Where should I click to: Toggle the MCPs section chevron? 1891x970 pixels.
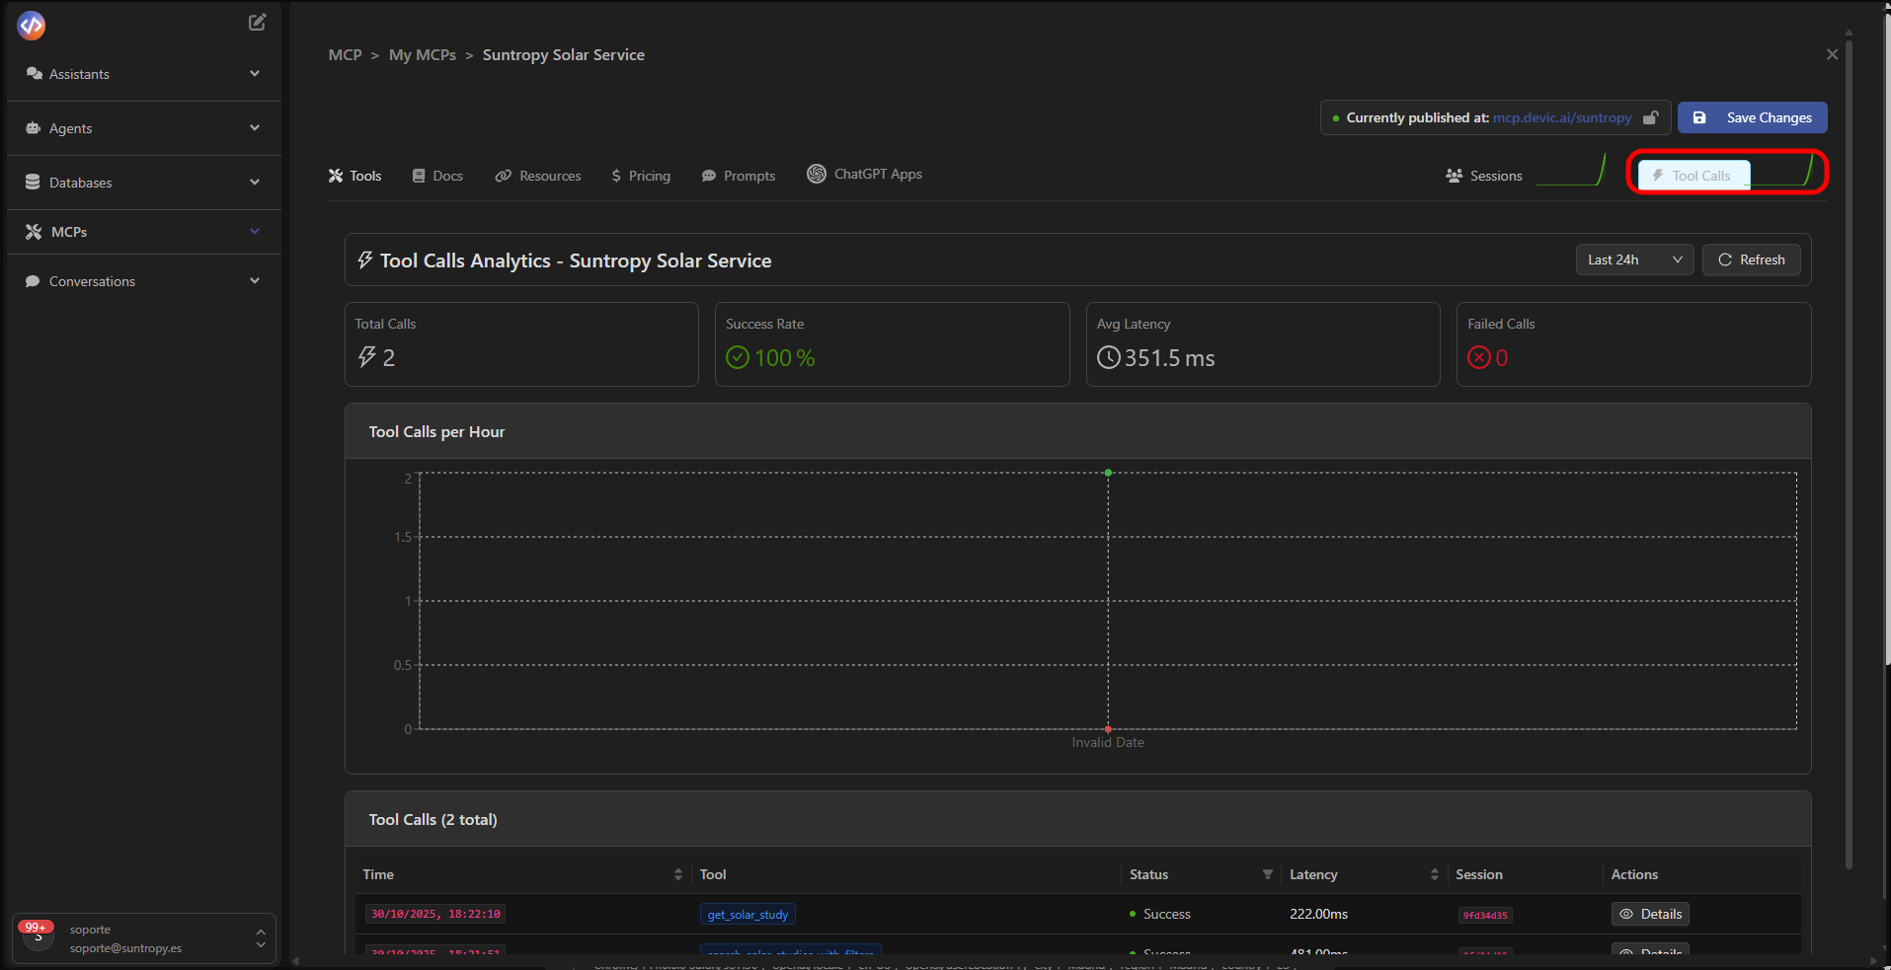[x=255, y=231]
